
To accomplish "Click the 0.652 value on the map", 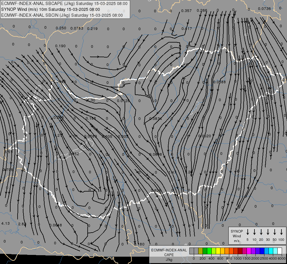I will click(x=74, y=154).
